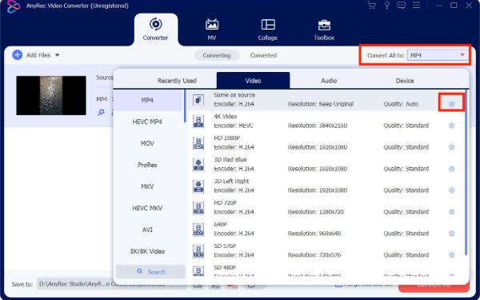Viewport: 480px width, 300px height.
Task: Choose MKV in format list
Action: (x=147, y=186)
